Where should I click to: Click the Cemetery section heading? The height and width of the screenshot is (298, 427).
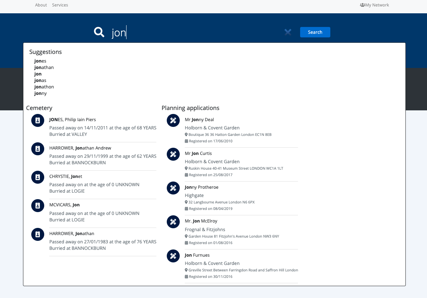39,108
